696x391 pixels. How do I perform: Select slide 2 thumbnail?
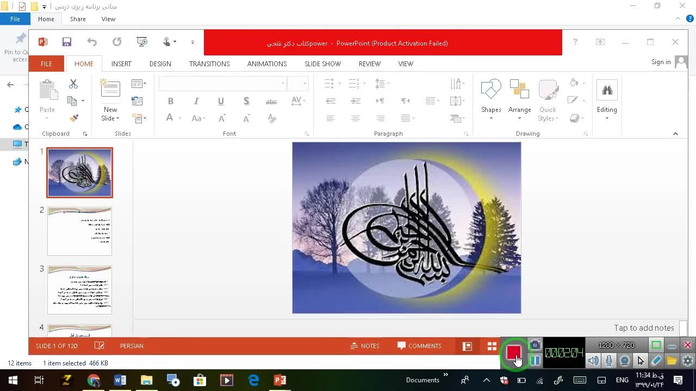tap(79, 231)
